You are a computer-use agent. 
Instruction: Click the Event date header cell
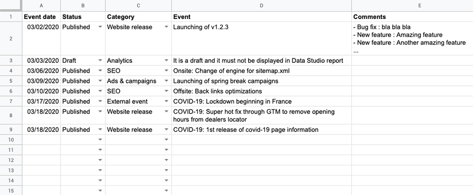pos(41,17)
